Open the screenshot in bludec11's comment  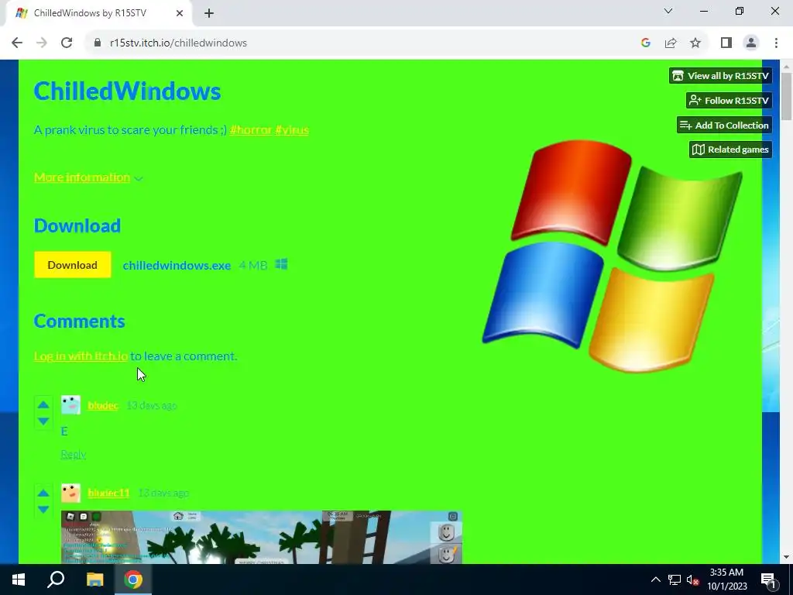coord(262,537)
